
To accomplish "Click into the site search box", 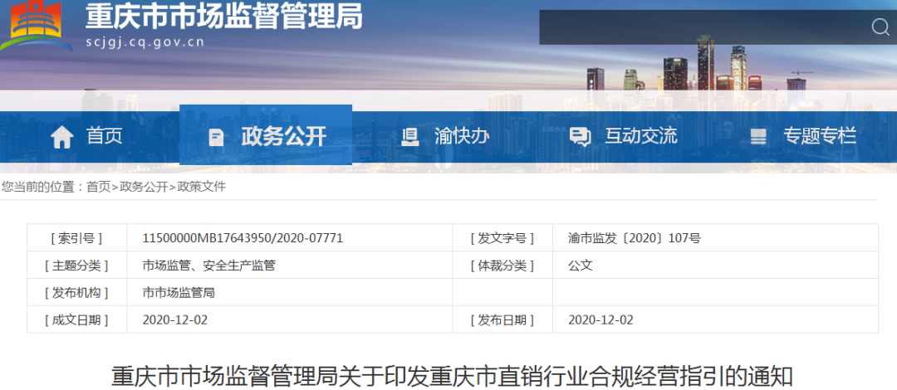I will point(703,27).
